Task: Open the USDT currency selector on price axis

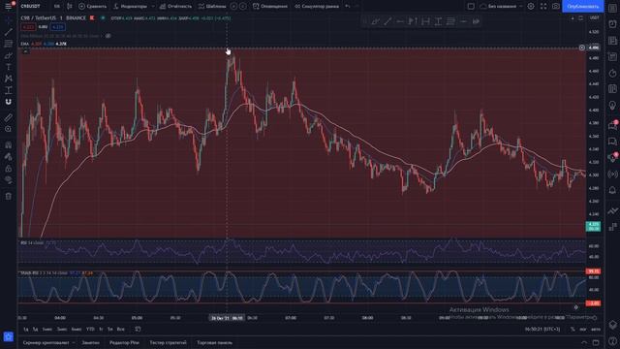Action: (594, 18)
